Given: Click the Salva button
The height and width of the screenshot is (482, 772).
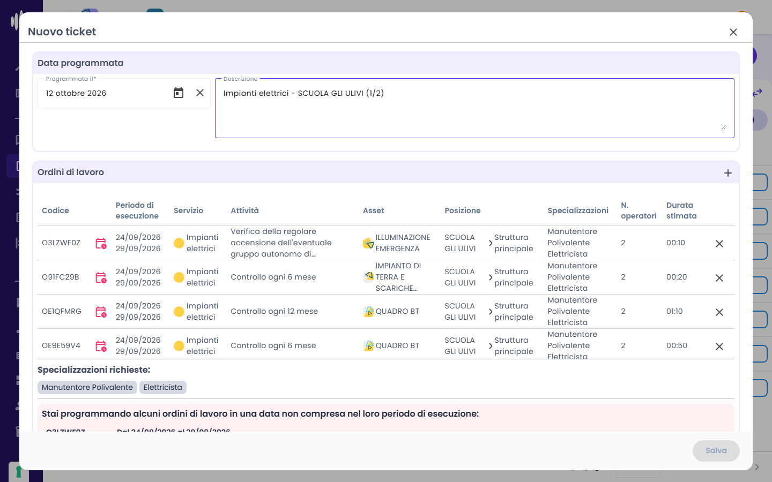Looking at the screenshot, I should pyautogui.click(x=716, y=451).
